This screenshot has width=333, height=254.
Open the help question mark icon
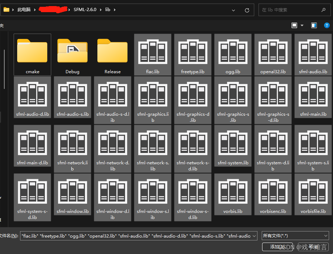coord(327,25)
